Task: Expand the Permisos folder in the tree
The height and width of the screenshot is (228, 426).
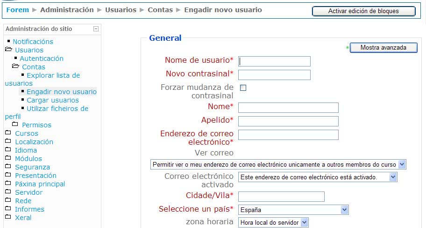Action: coord(36,125)
